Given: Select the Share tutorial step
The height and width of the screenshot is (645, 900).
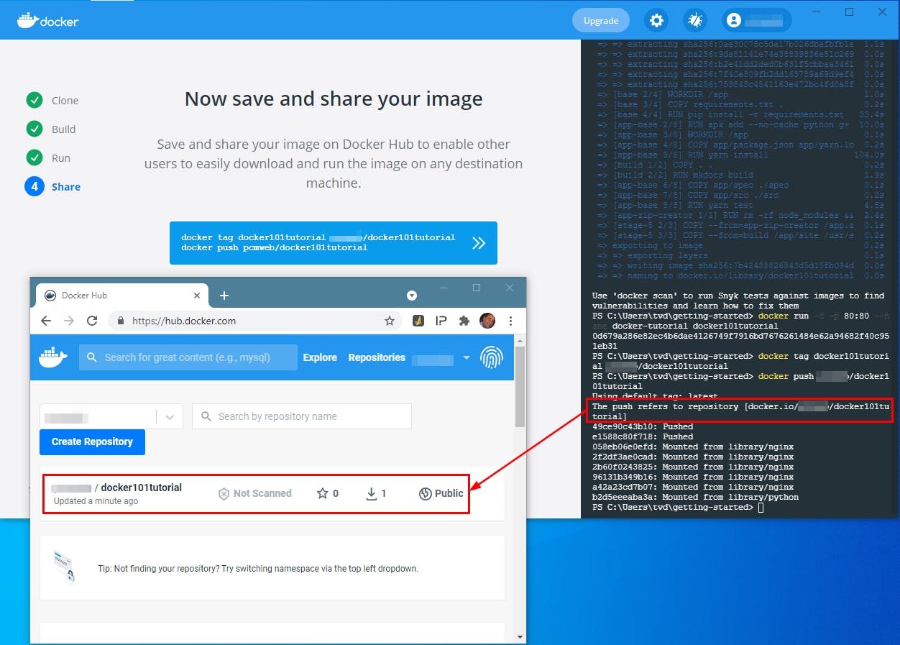Looking at the screenshot, I should coord(53,187).
